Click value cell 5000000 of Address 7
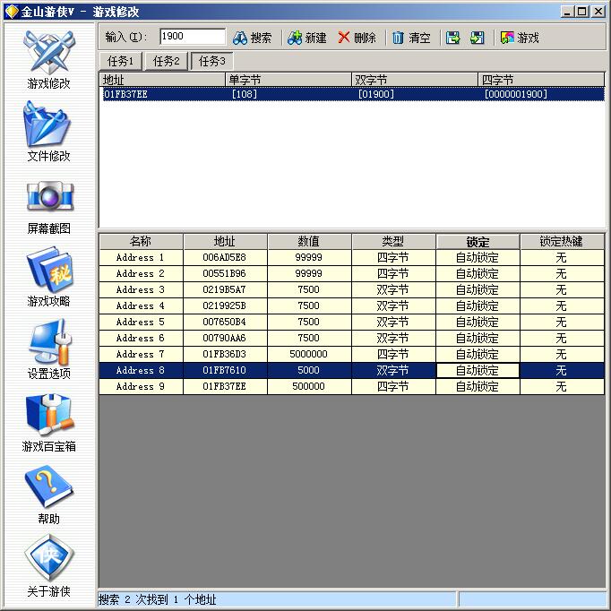The width and height of the screenshot is (611, 611). pyautogui.click(x=308, y=354)
